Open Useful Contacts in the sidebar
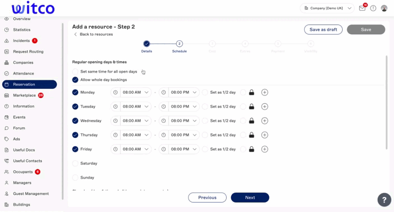 coord(27,161)
